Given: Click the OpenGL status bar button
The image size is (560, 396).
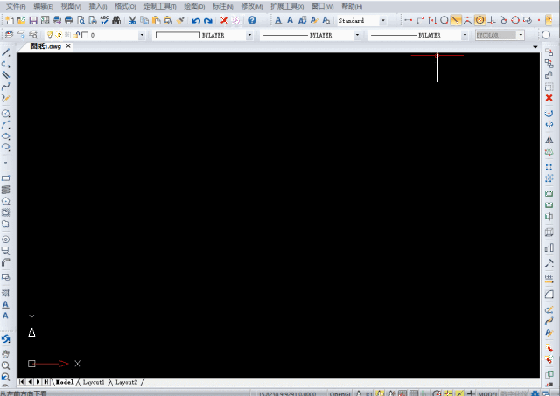Looking at the screenshot, I should pyautogui.click(x=339, y=393).
